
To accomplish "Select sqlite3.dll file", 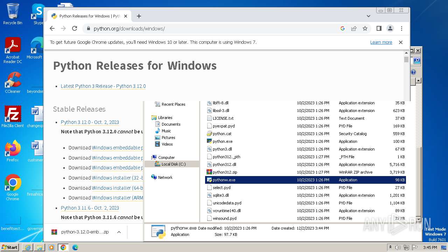I will (221, 195).
